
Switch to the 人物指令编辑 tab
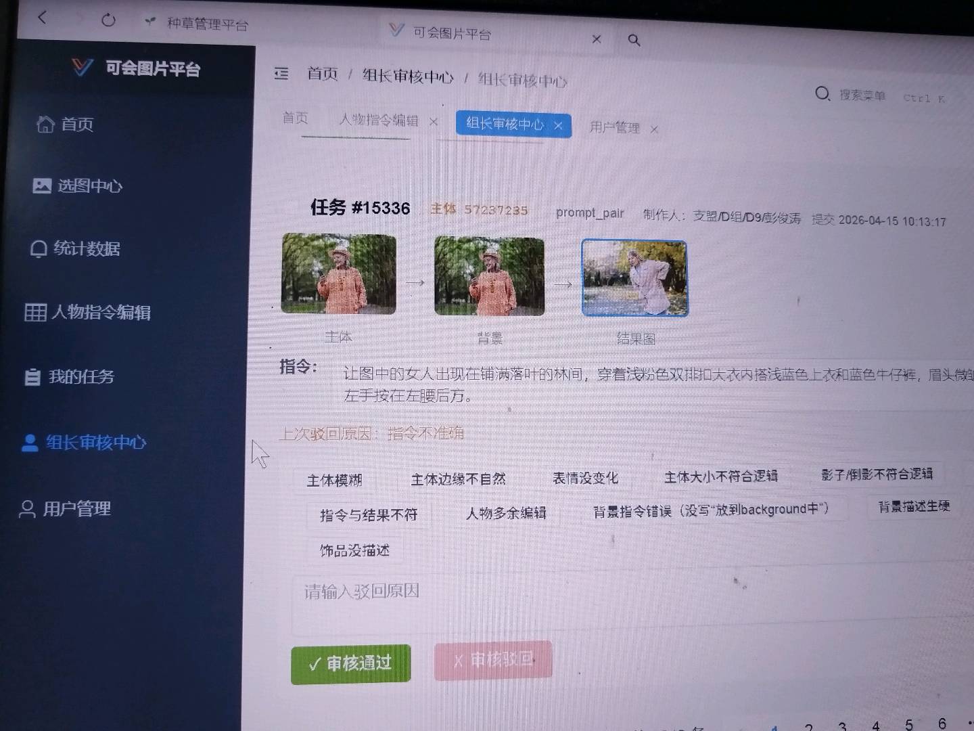click(379, 120)
